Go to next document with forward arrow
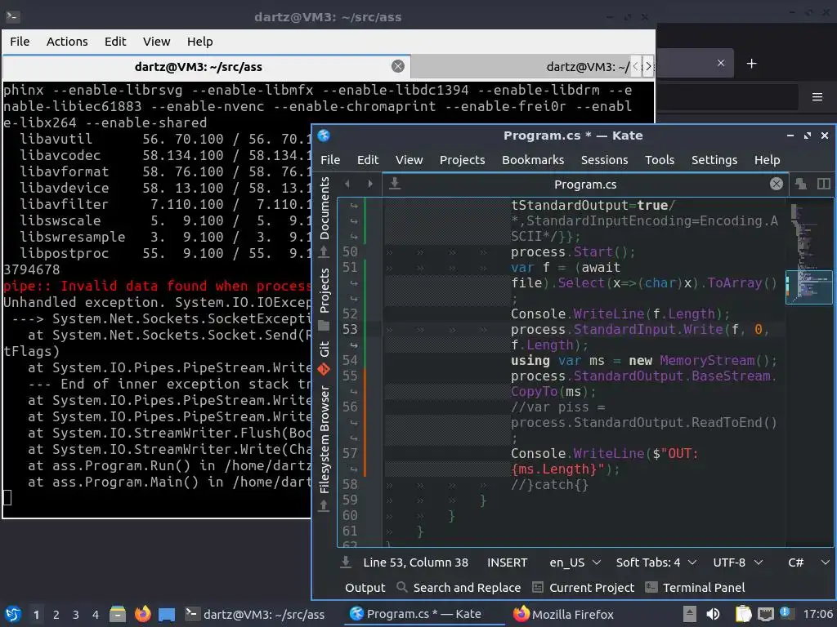This screenshot has width=837, height=627. 370,184
